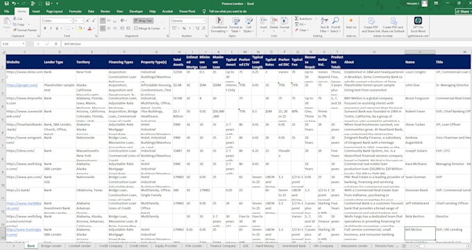This screenshot has height=250, width=472.
Task: Decrease the font size
Action: [94, 21]
